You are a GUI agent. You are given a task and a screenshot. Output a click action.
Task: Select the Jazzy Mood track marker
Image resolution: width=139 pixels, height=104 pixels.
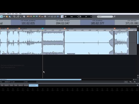[19, 29]
